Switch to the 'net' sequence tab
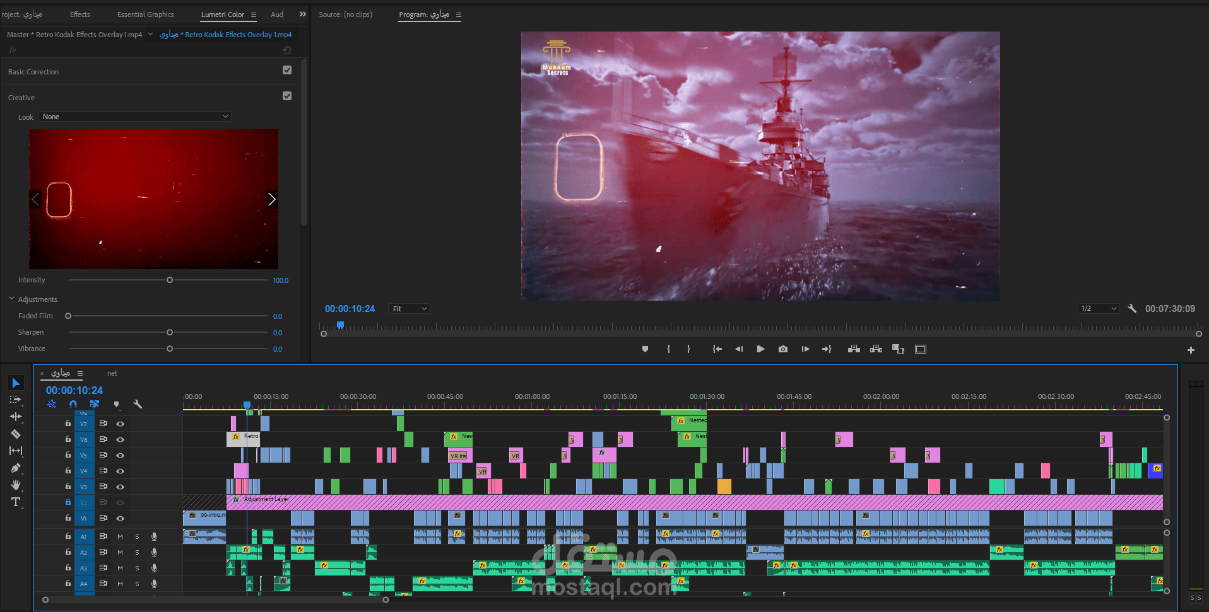This screenshot has width=1209, height=612. click(x=112, y=373)
